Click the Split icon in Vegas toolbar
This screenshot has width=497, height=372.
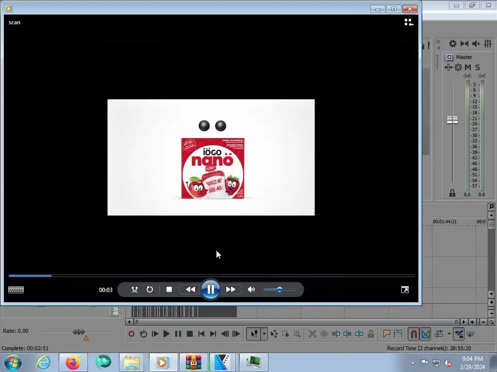(359, 334)
